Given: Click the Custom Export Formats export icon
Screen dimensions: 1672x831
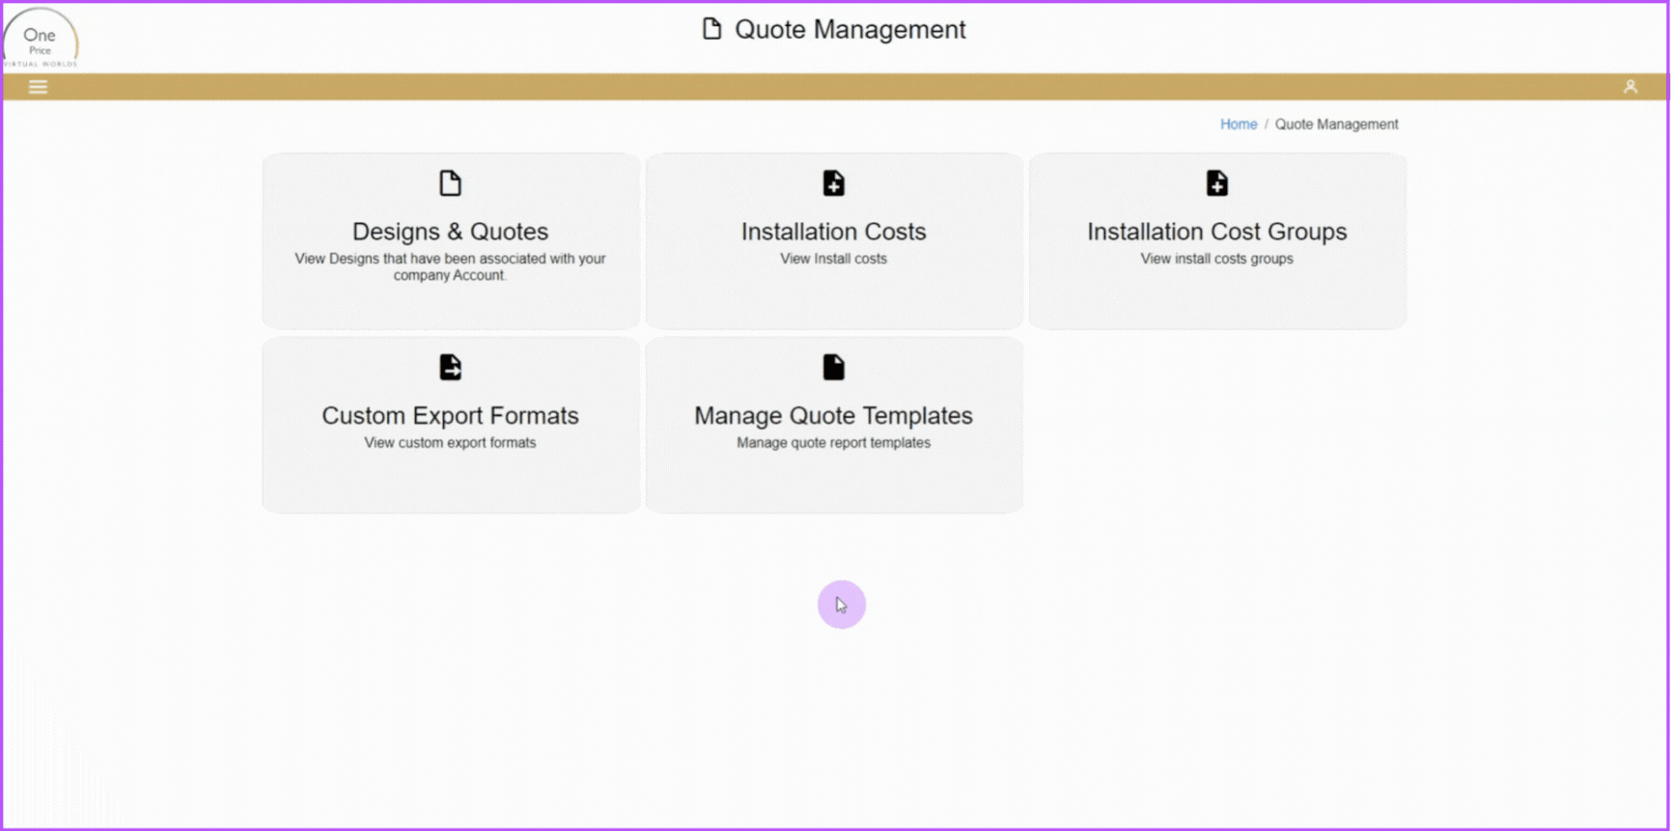Looking at the screenshot, I should pos(450,367).
